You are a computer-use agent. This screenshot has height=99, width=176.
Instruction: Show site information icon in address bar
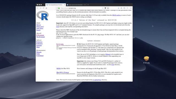(x=57, y=8)
